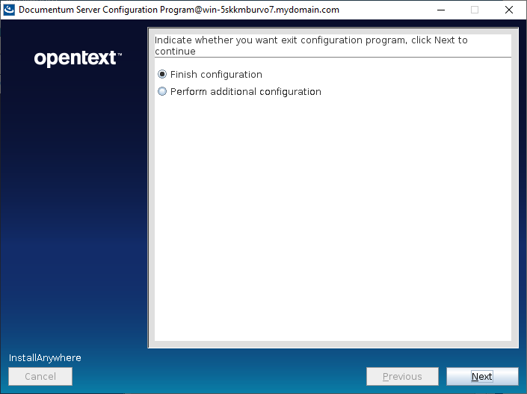527x394 pixels.
Task: Click the "Finish configuration" label text
Action: 216,75
